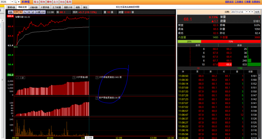Click the 亂報 toolbar button

click(69, 2)
